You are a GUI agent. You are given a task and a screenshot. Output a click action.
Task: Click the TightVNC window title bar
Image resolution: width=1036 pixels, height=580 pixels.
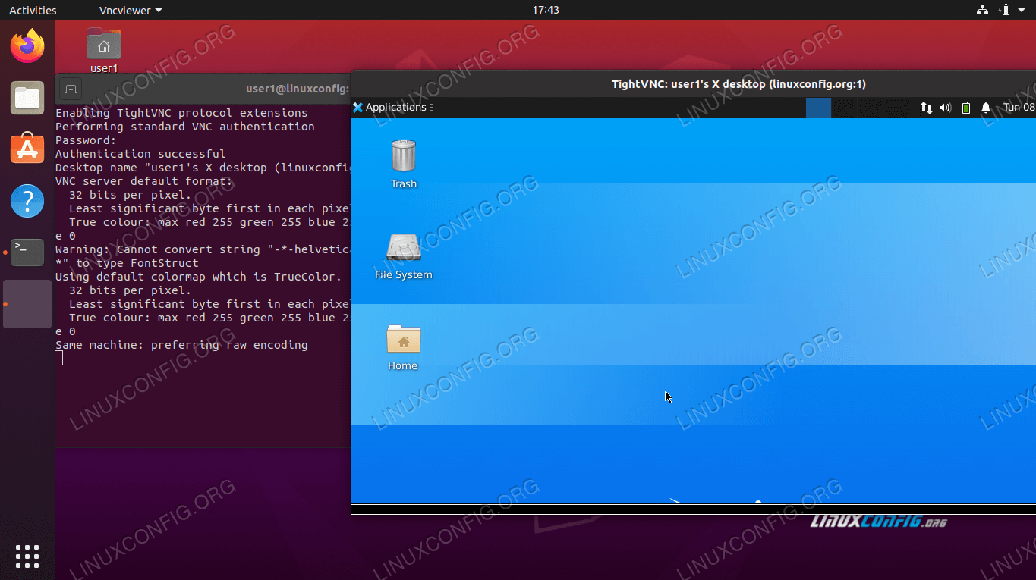pyautogui.click(x=693, y=84)
